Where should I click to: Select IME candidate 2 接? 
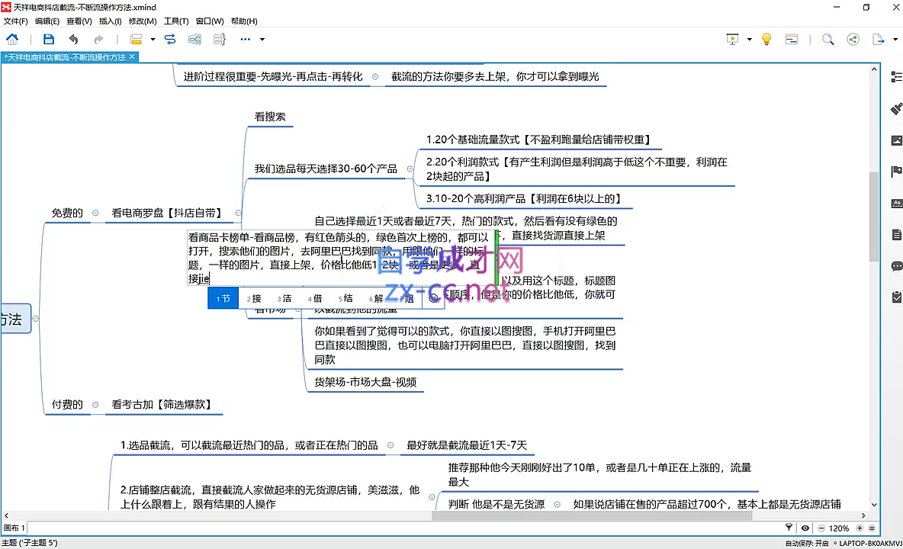[254, 299]
